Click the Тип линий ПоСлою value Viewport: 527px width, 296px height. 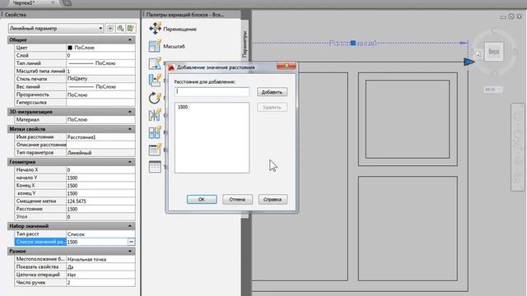click(x=100, y=63)
